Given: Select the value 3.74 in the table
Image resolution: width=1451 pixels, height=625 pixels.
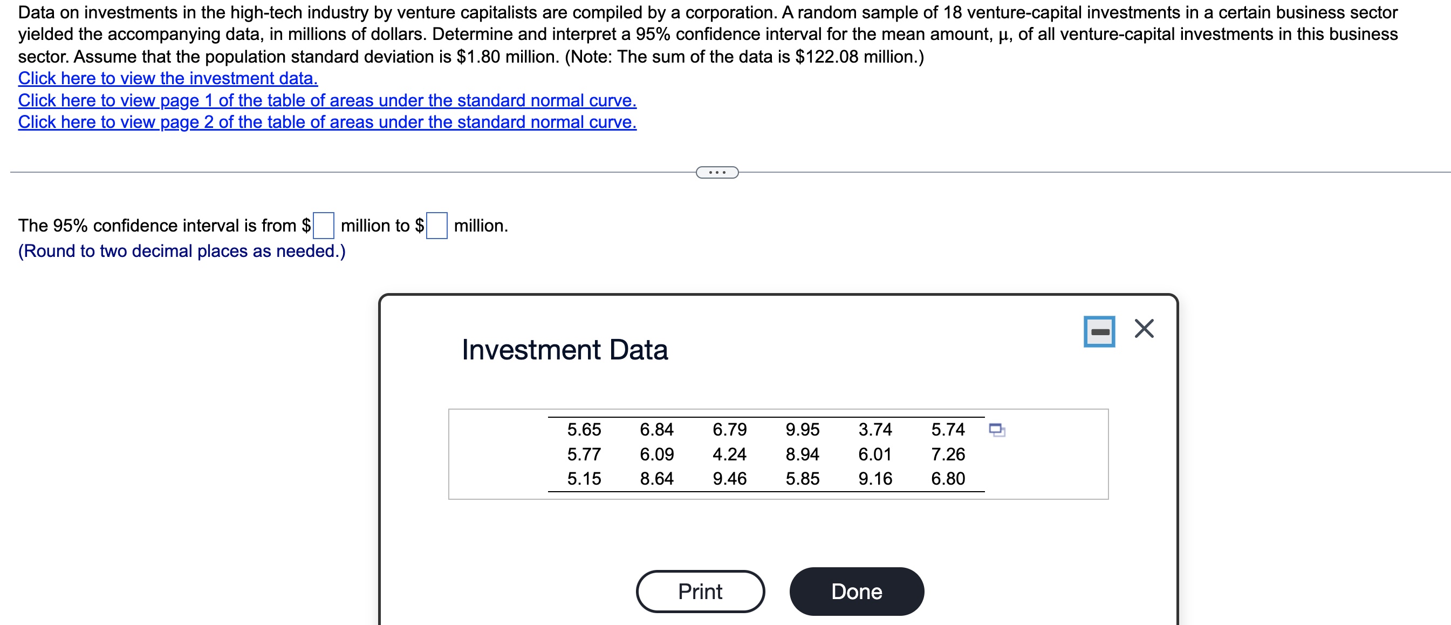Looking at the screenshot, I should click(x=875, y=430).
